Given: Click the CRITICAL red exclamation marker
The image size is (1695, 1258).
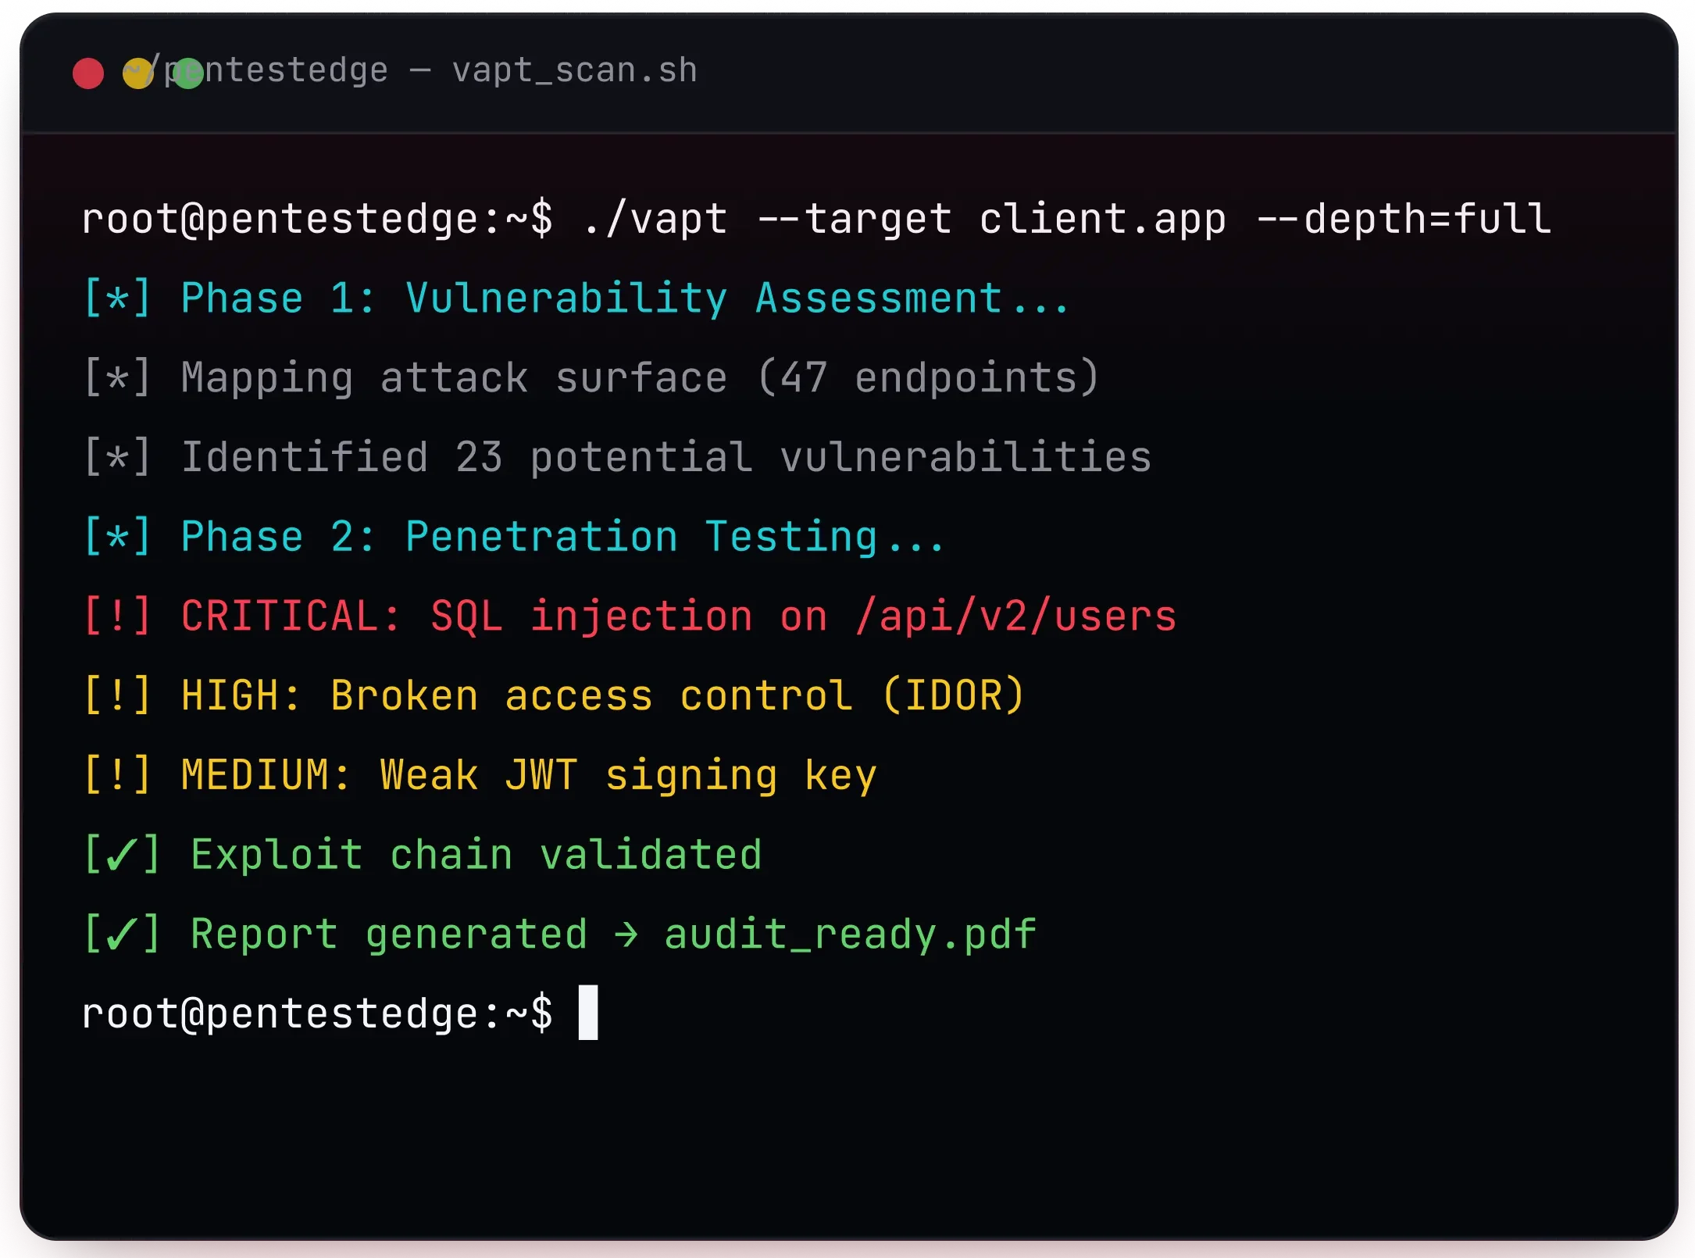Looking at the screenshot, I should [117, 616].
